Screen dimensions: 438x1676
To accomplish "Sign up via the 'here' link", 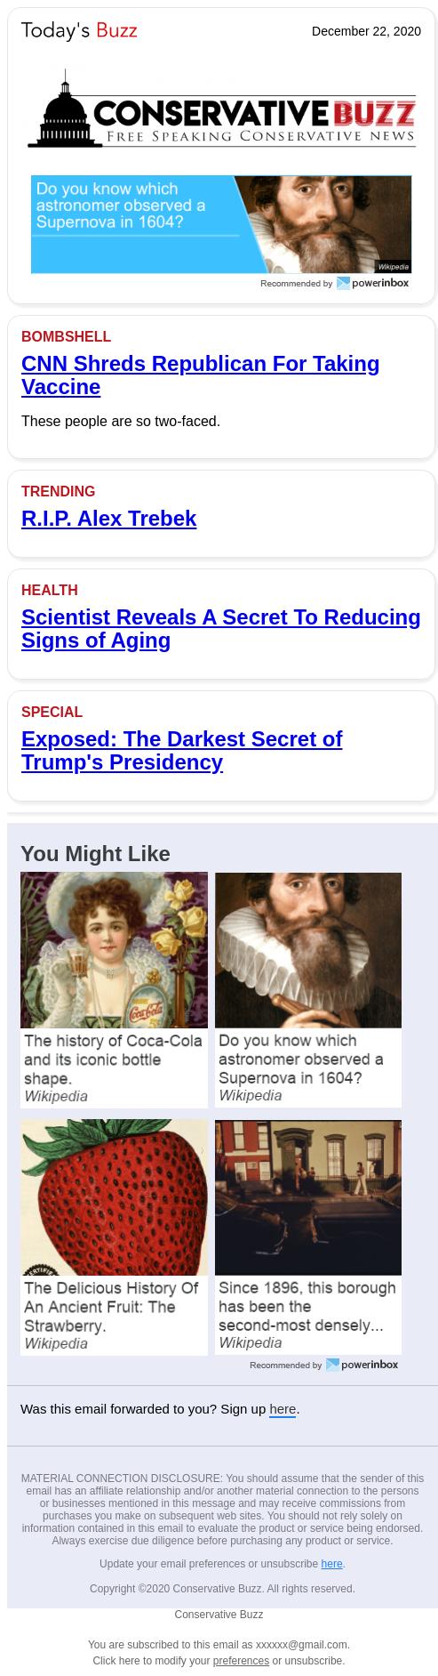I will pos(283,1408).
